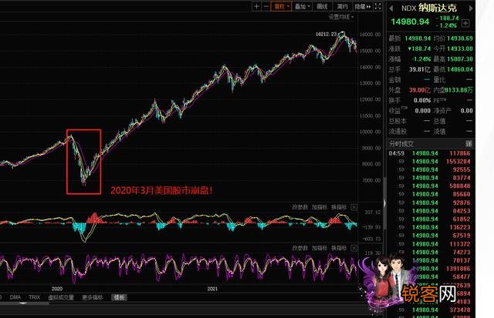The image size is (494, 318).
Task: Click the trade row with volume 588848
Action: [x=430, y=186]
